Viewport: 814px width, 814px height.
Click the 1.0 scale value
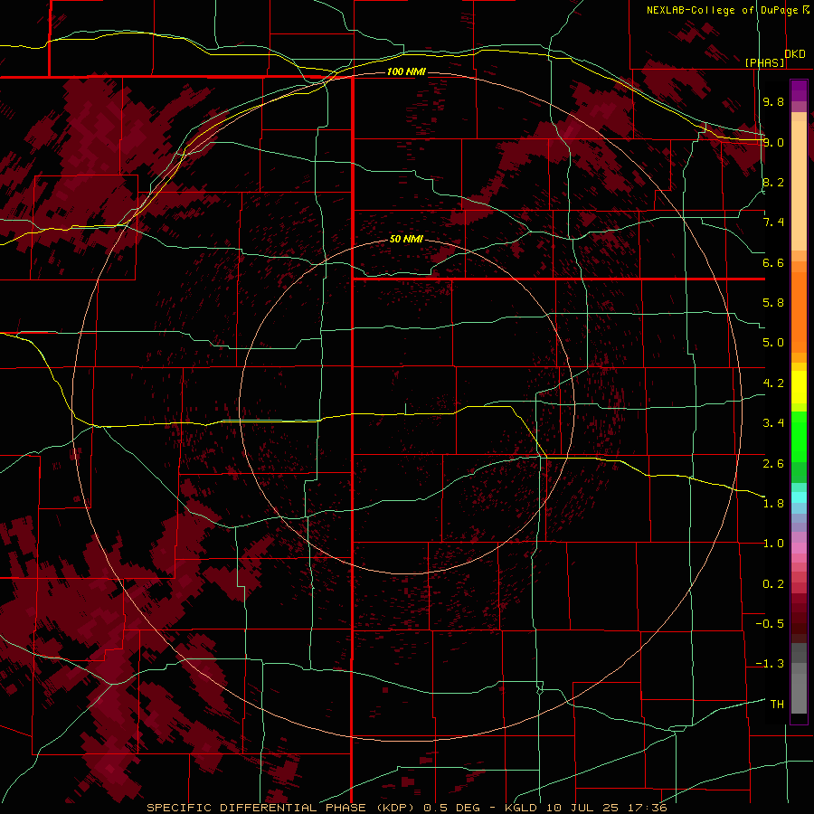773,544
